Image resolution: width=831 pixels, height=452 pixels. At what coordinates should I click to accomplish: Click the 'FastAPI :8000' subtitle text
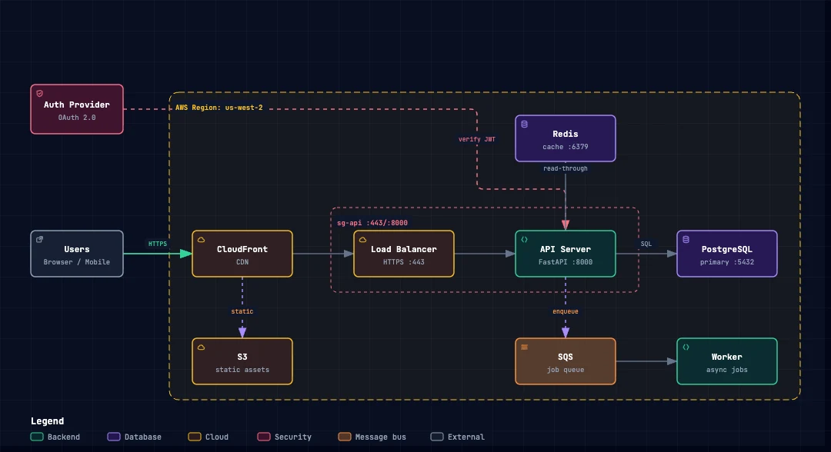[x=566, y=262]
